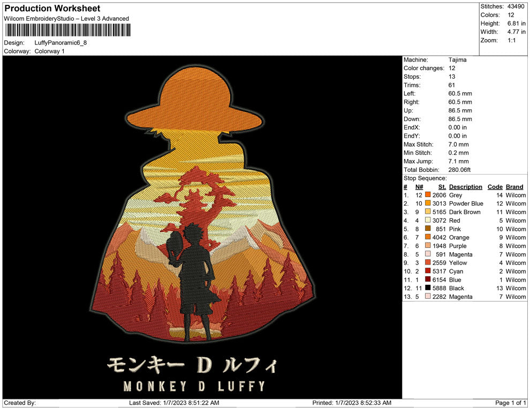Image resolution: width=530 pixels, height=408 pixels.
Task: Pick the Purple row color swatch
Action: (428, 245)
